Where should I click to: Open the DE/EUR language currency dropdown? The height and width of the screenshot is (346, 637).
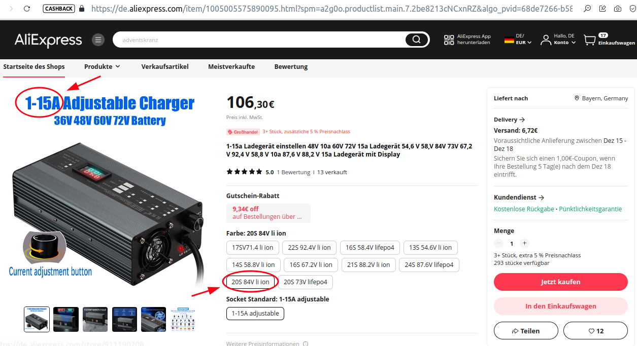[x=518, y=40]
